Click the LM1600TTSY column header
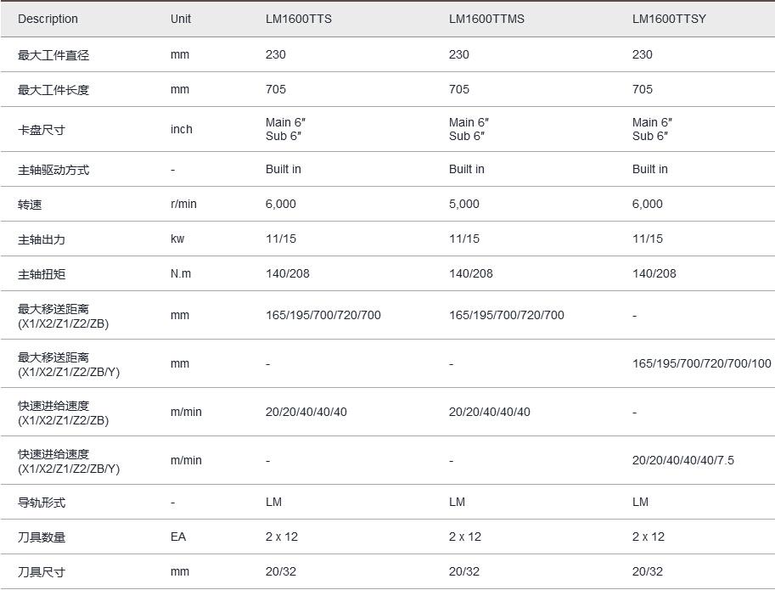The width and height of the screenshot is (775, 590). [x=669, y=19]
